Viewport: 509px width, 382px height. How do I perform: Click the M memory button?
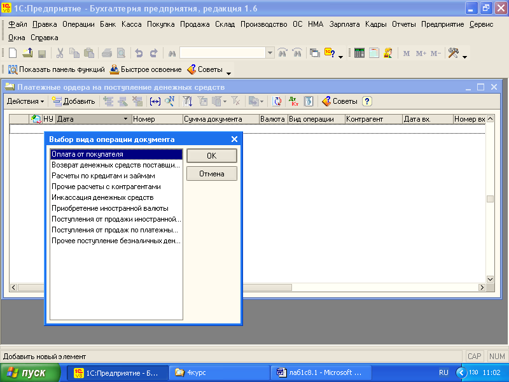pos(406,53)
